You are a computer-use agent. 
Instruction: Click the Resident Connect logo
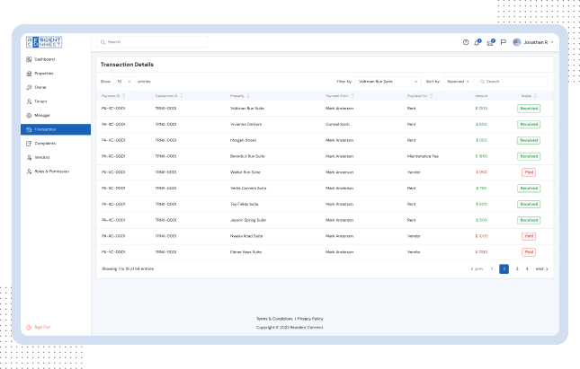tap(43, 42)
